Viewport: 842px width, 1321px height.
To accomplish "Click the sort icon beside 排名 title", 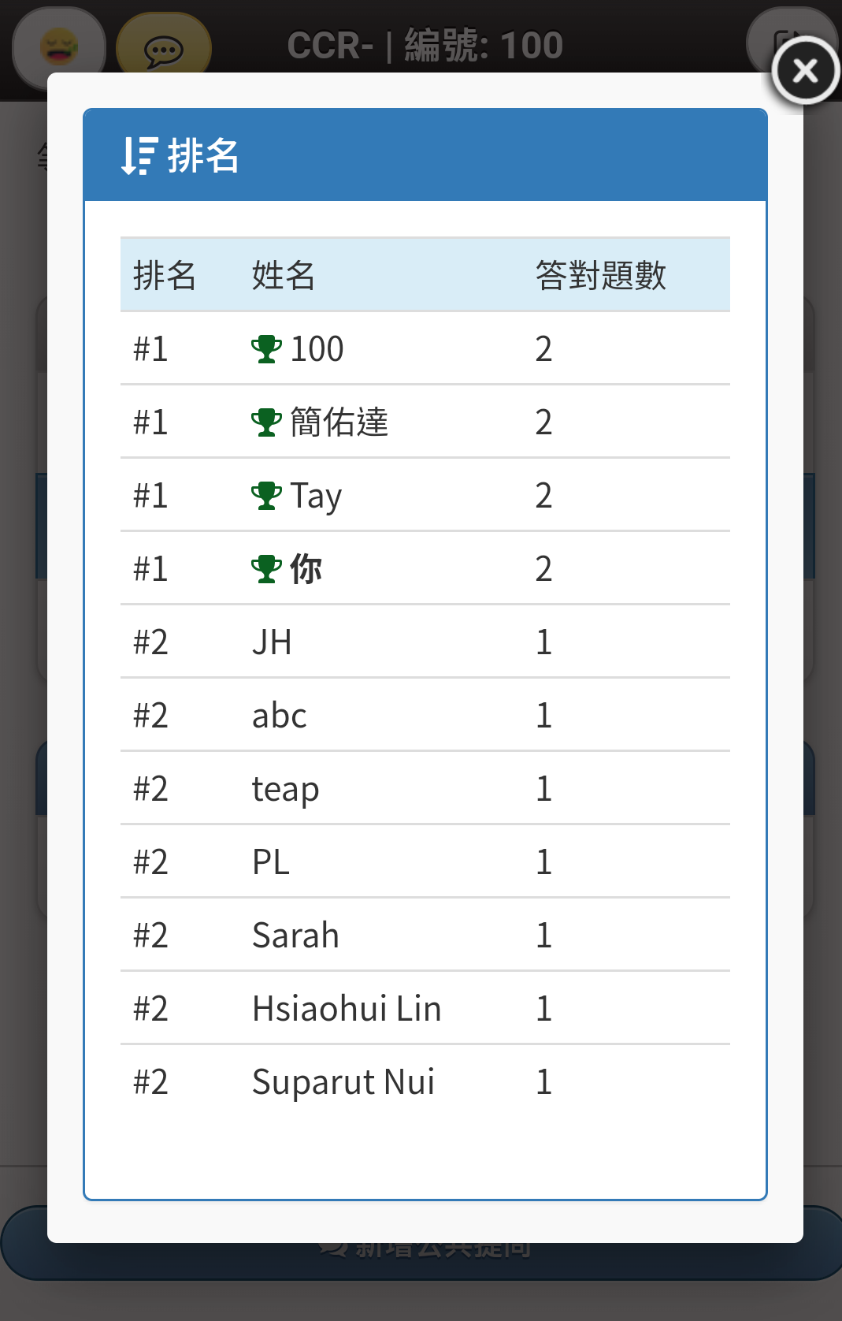I will (139, 155).
